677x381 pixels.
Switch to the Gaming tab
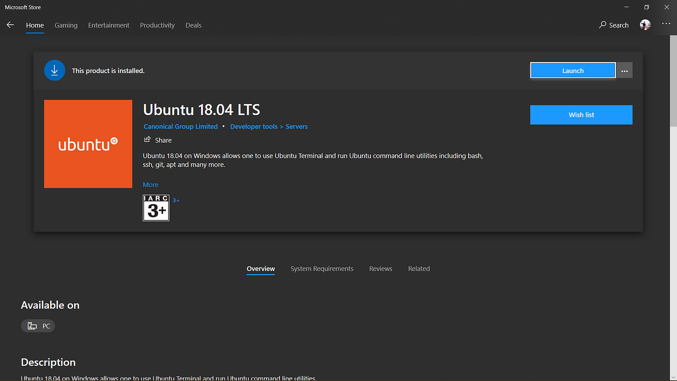(x=66, y=25)
